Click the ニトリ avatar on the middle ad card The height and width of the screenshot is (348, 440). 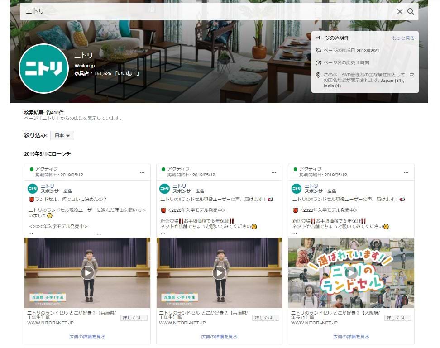(164, 188)
